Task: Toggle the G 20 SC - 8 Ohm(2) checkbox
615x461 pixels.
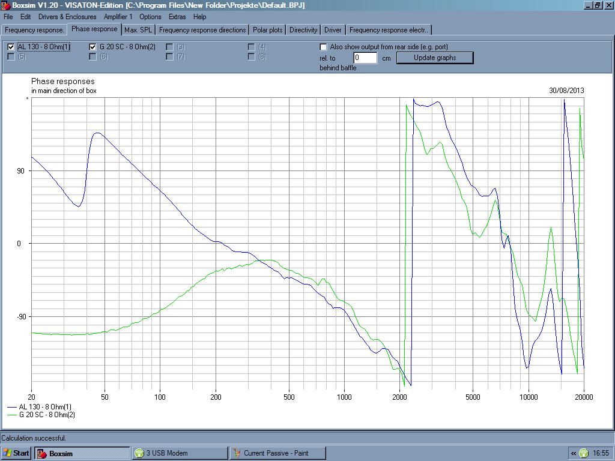Action: pos(92,47)
